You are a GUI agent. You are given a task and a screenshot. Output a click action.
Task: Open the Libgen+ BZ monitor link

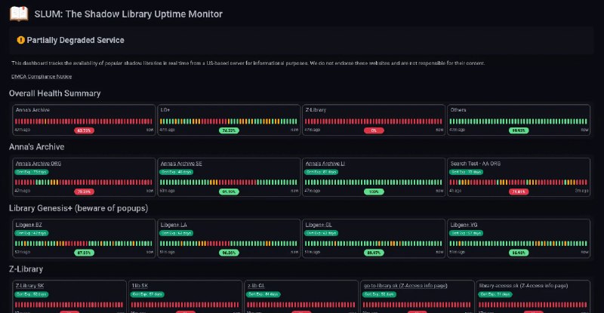tap(29, 225)
